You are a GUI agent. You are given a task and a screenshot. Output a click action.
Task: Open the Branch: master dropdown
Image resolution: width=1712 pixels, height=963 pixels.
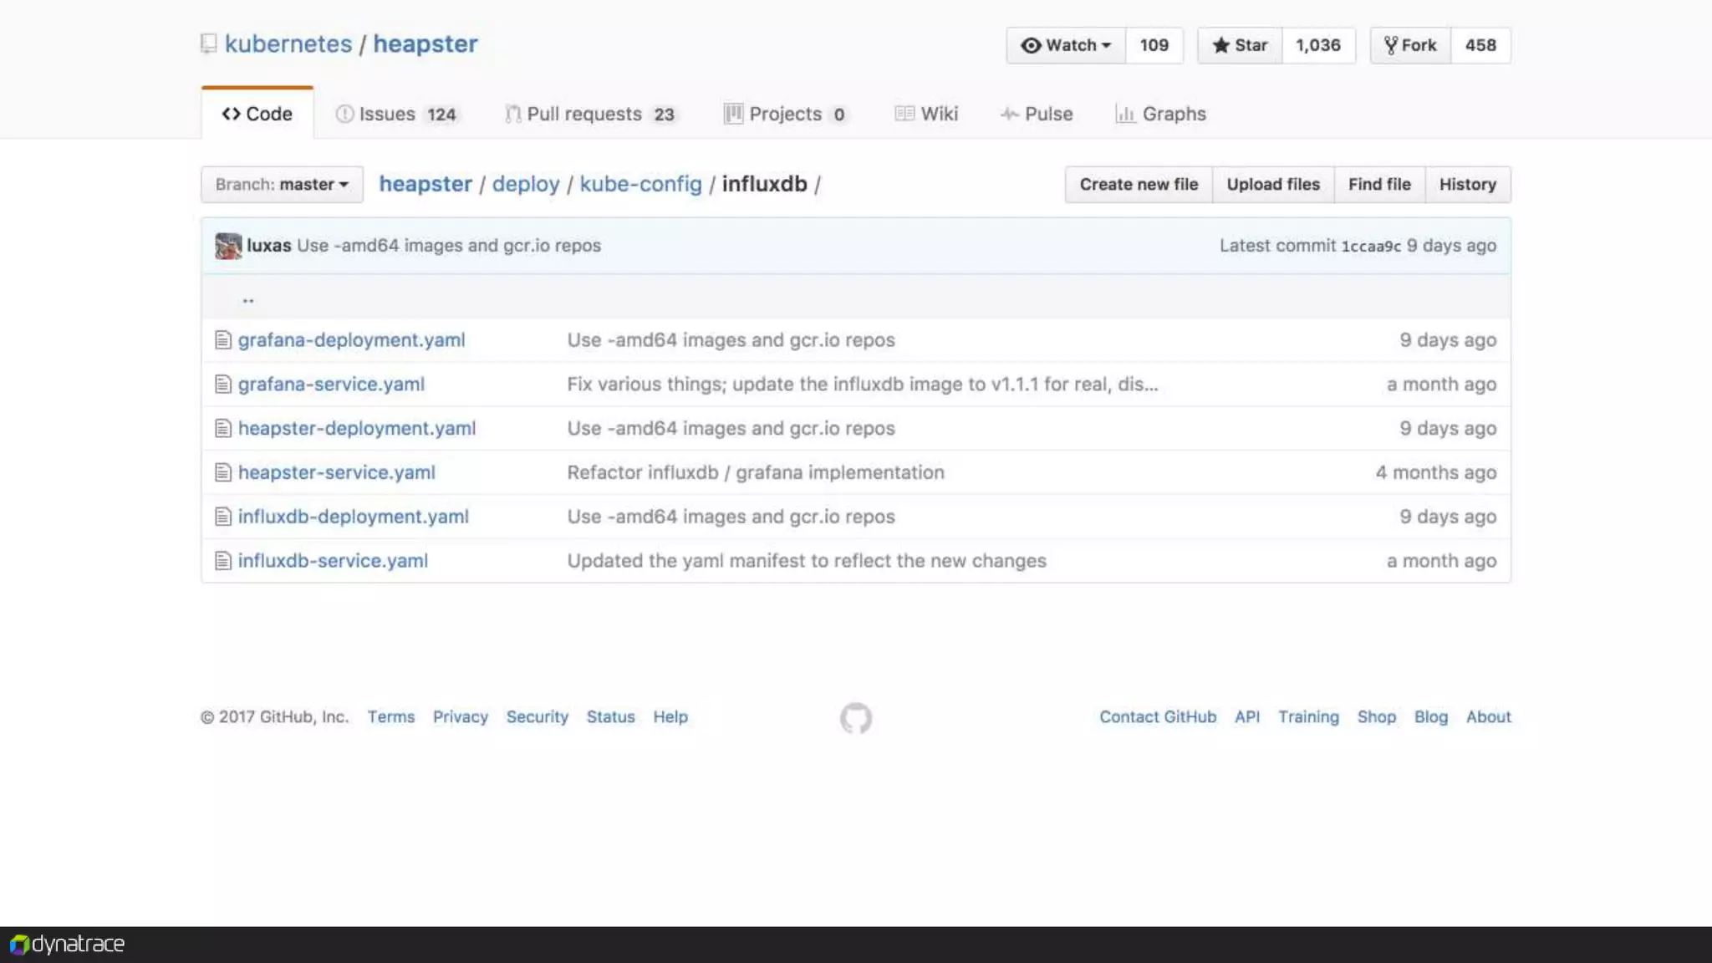click(282, 185)
